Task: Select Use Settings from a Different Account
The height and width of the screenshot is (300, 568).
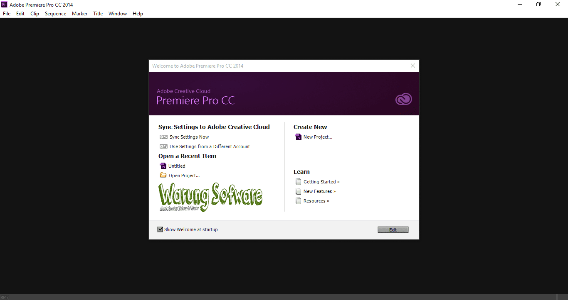Action: (210, 146)
